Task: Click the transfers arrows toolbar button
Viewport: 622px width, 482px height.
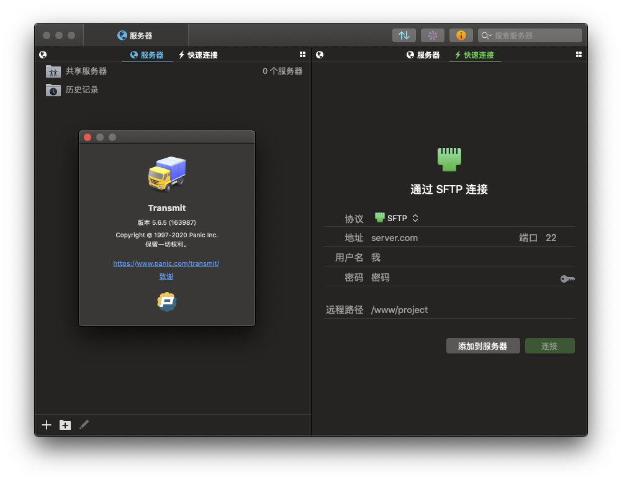Action: (x=404, y=35)
